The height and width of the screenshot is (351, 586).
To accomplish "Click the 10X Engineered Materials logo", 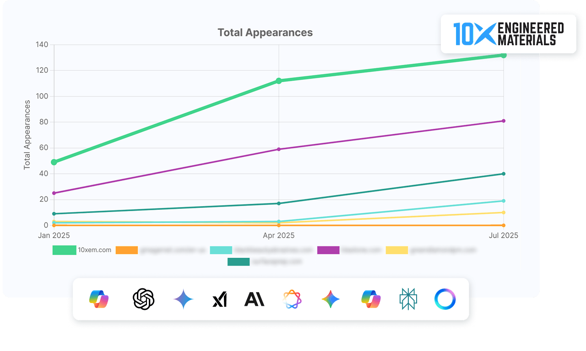I will click(508, 34).
